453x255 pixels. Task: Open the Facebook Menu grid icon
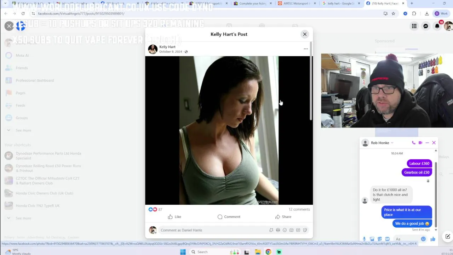click(x=414, y=26)
